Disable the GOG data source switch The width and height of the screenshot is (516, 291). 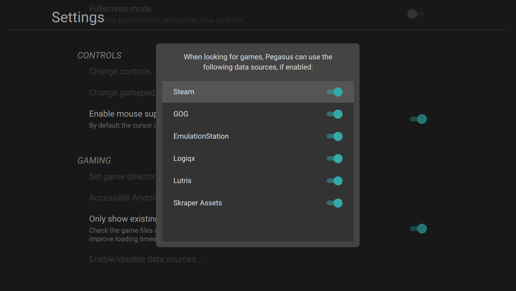(x=335, y=114)
